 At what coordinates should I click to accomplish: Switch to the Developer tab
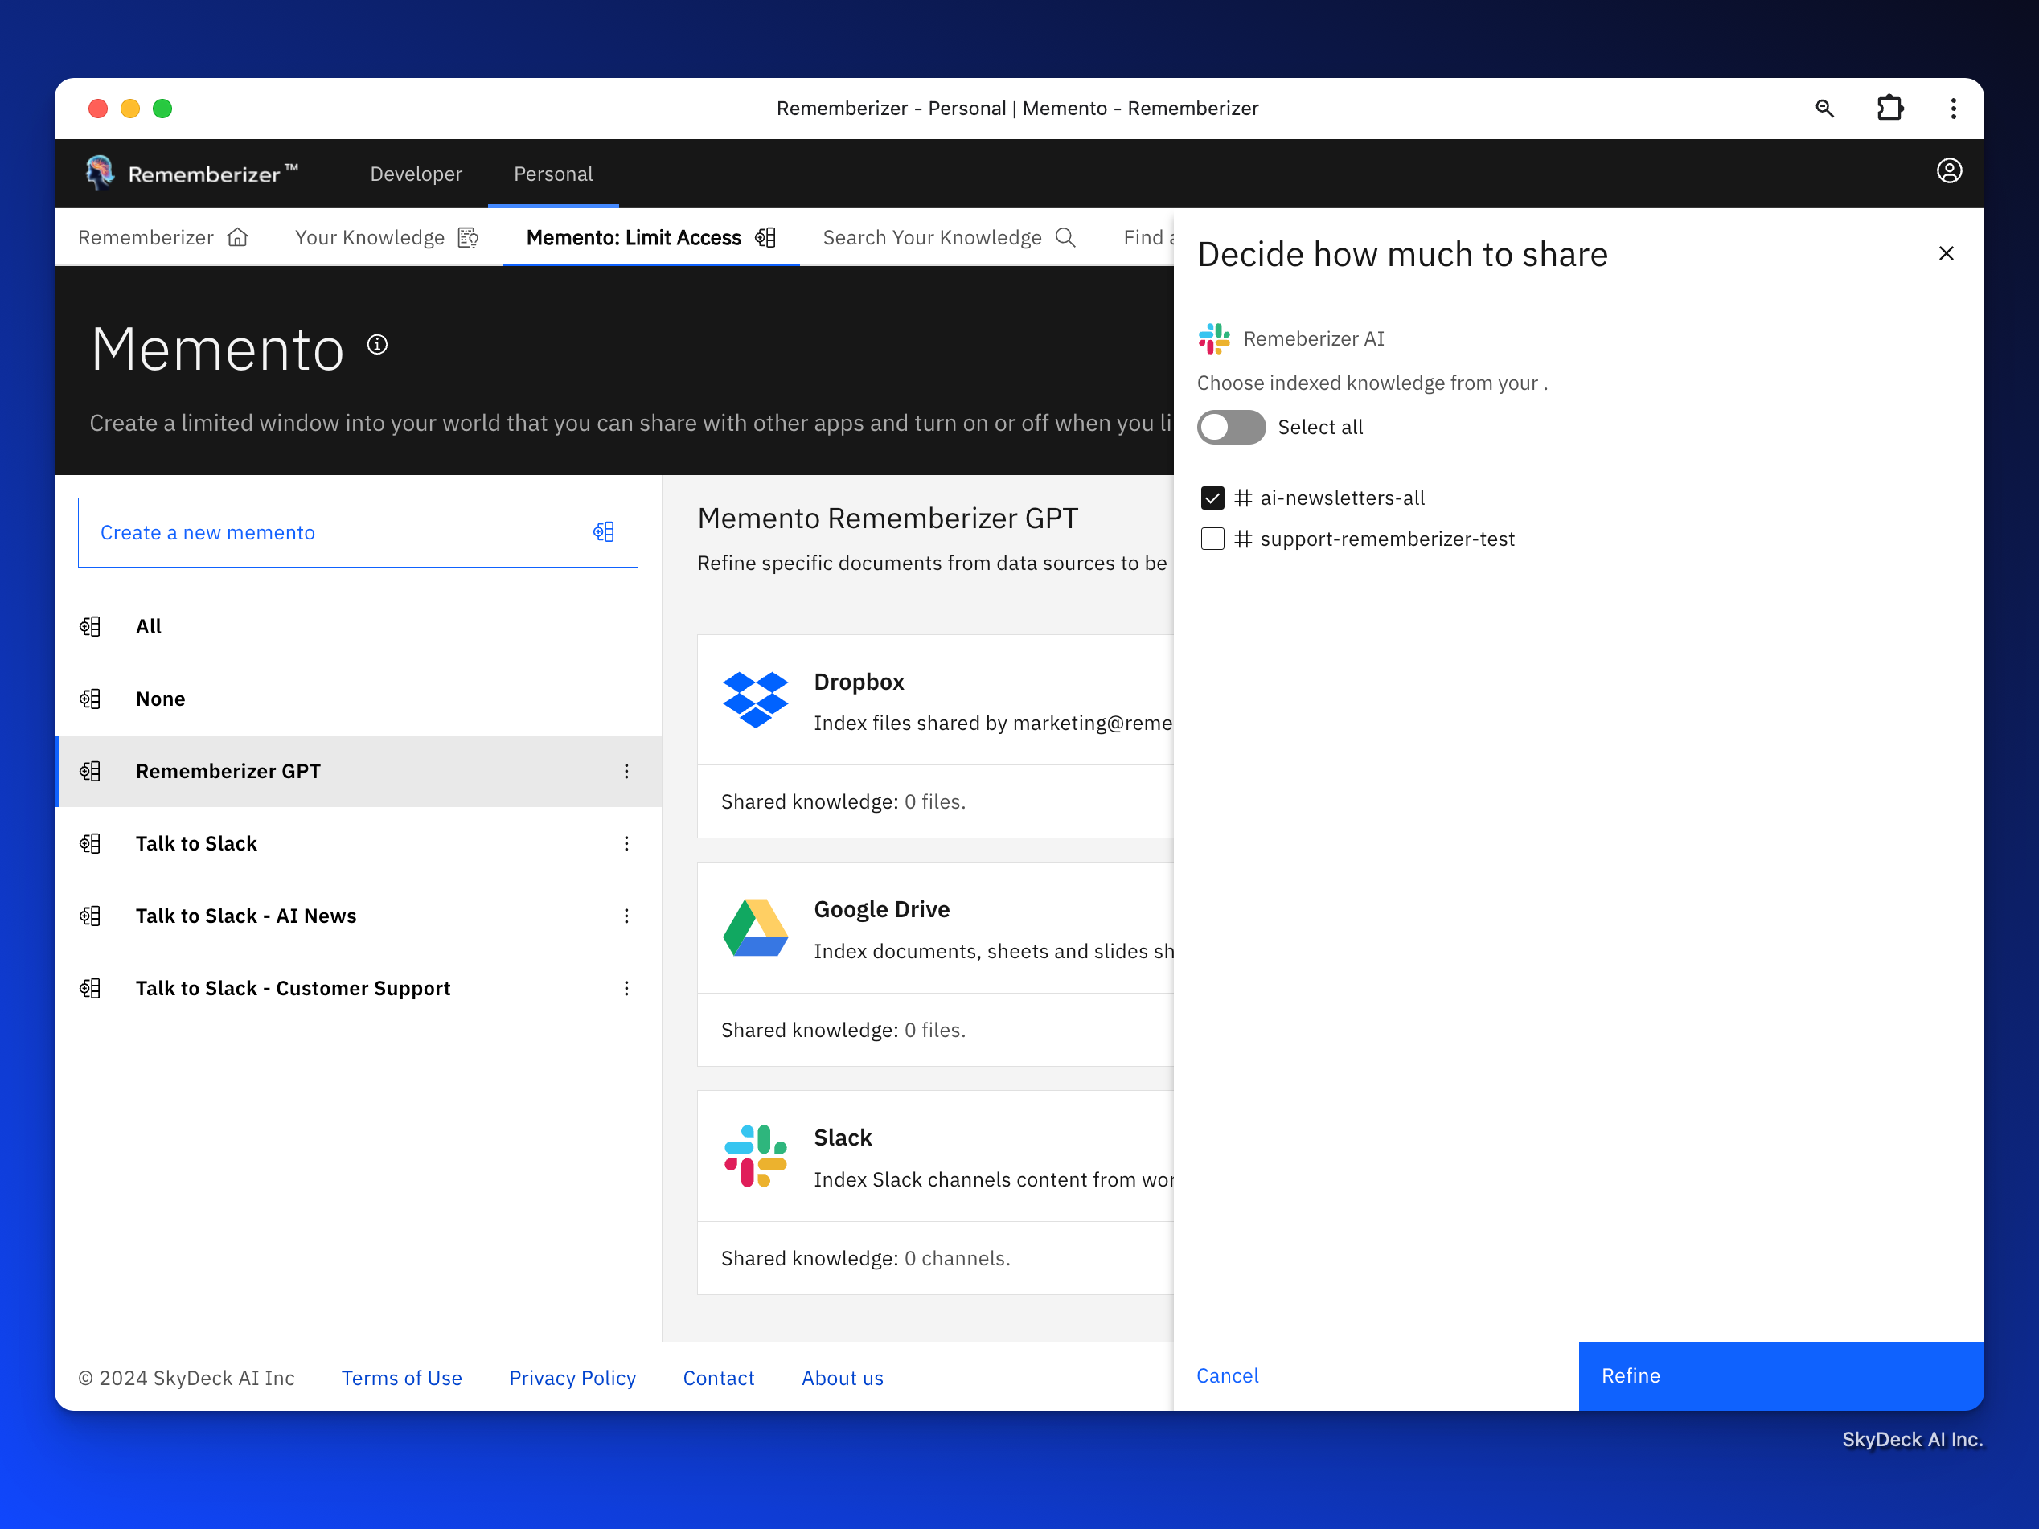point(416,174)
